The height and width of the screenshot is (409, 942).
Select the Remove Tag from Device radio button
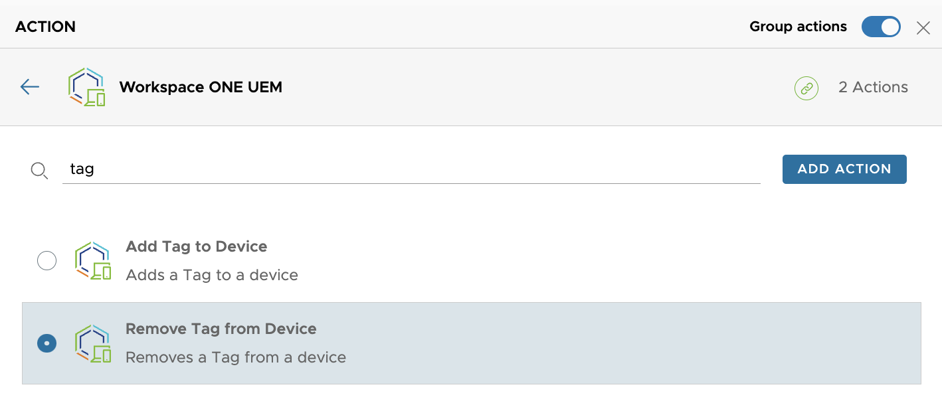point(47,343)
